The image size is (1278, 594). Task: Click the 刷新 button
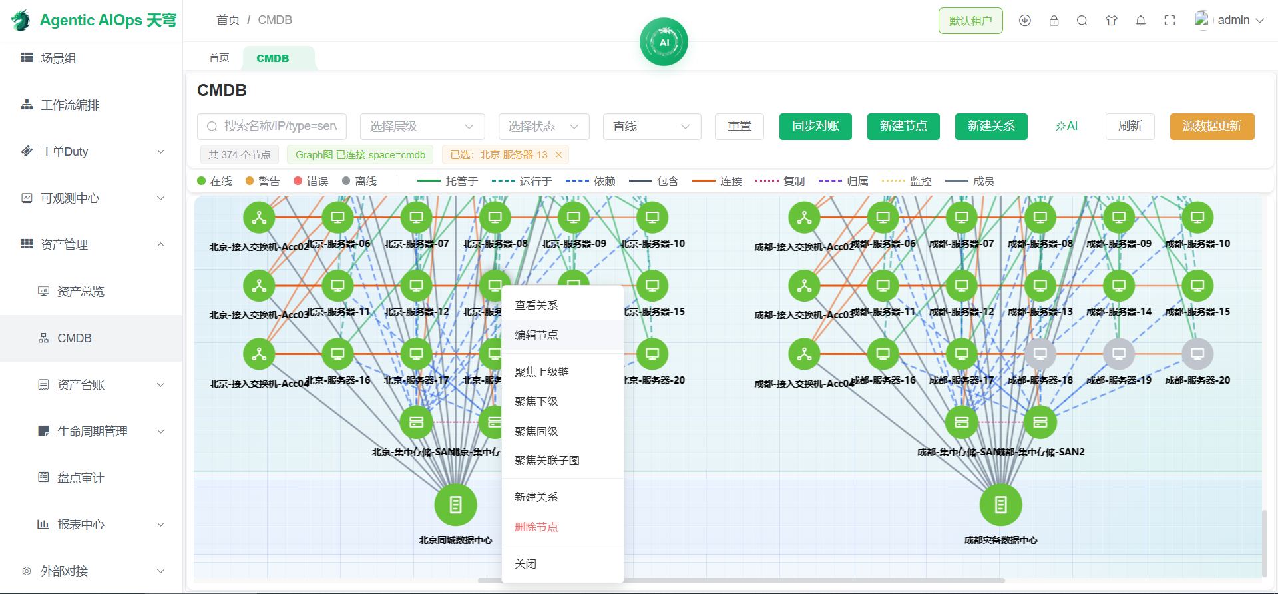coord(1130,127)
